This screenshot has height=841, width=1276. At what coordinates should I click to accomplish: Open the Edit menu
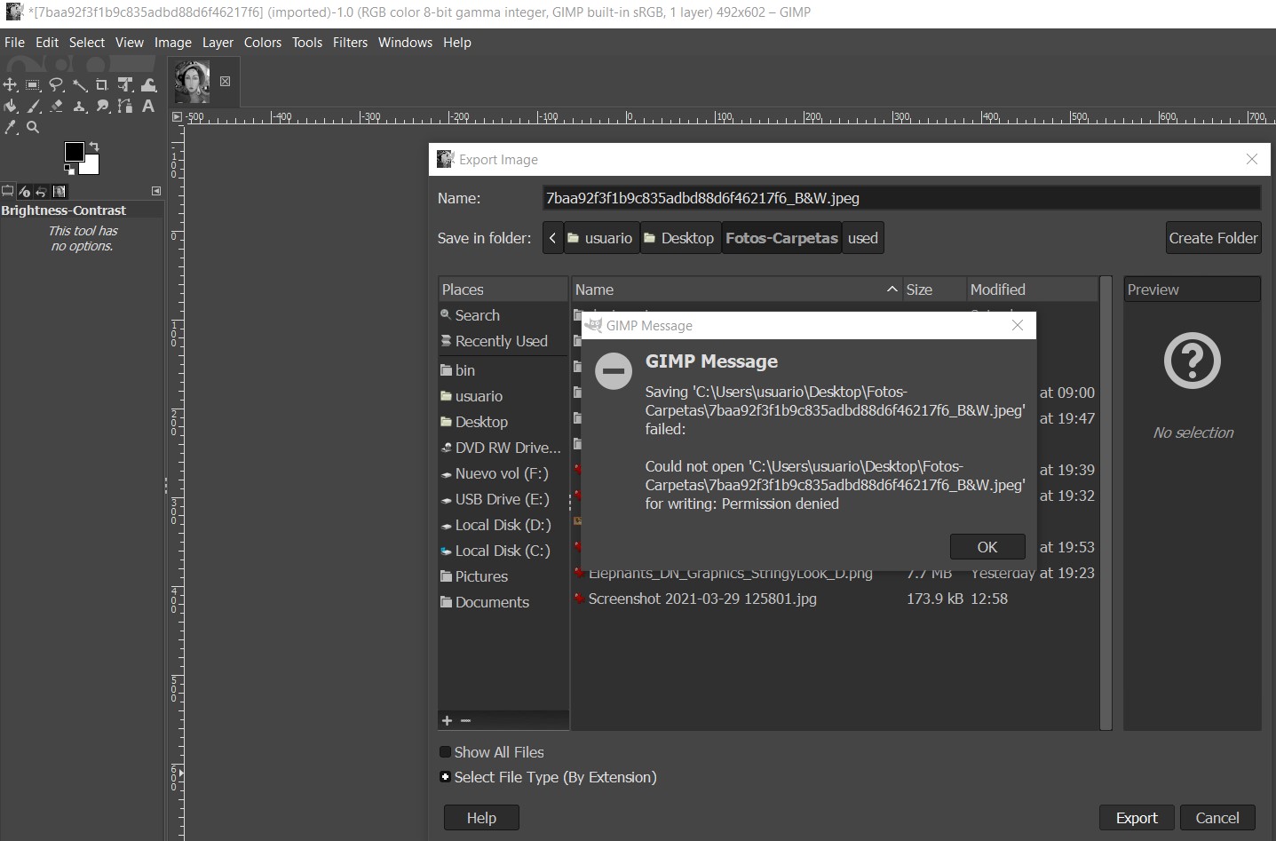[47, 42]
